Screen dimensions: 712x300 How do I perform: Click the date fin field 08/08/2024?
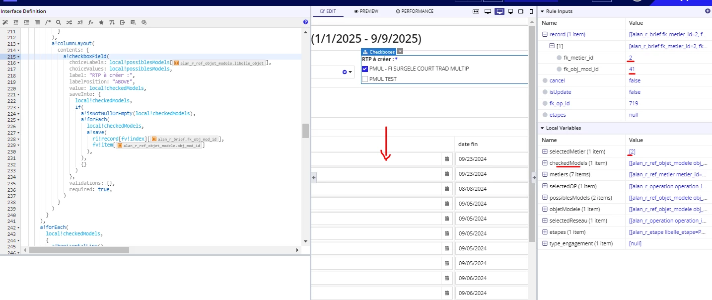tap(491, 189)
